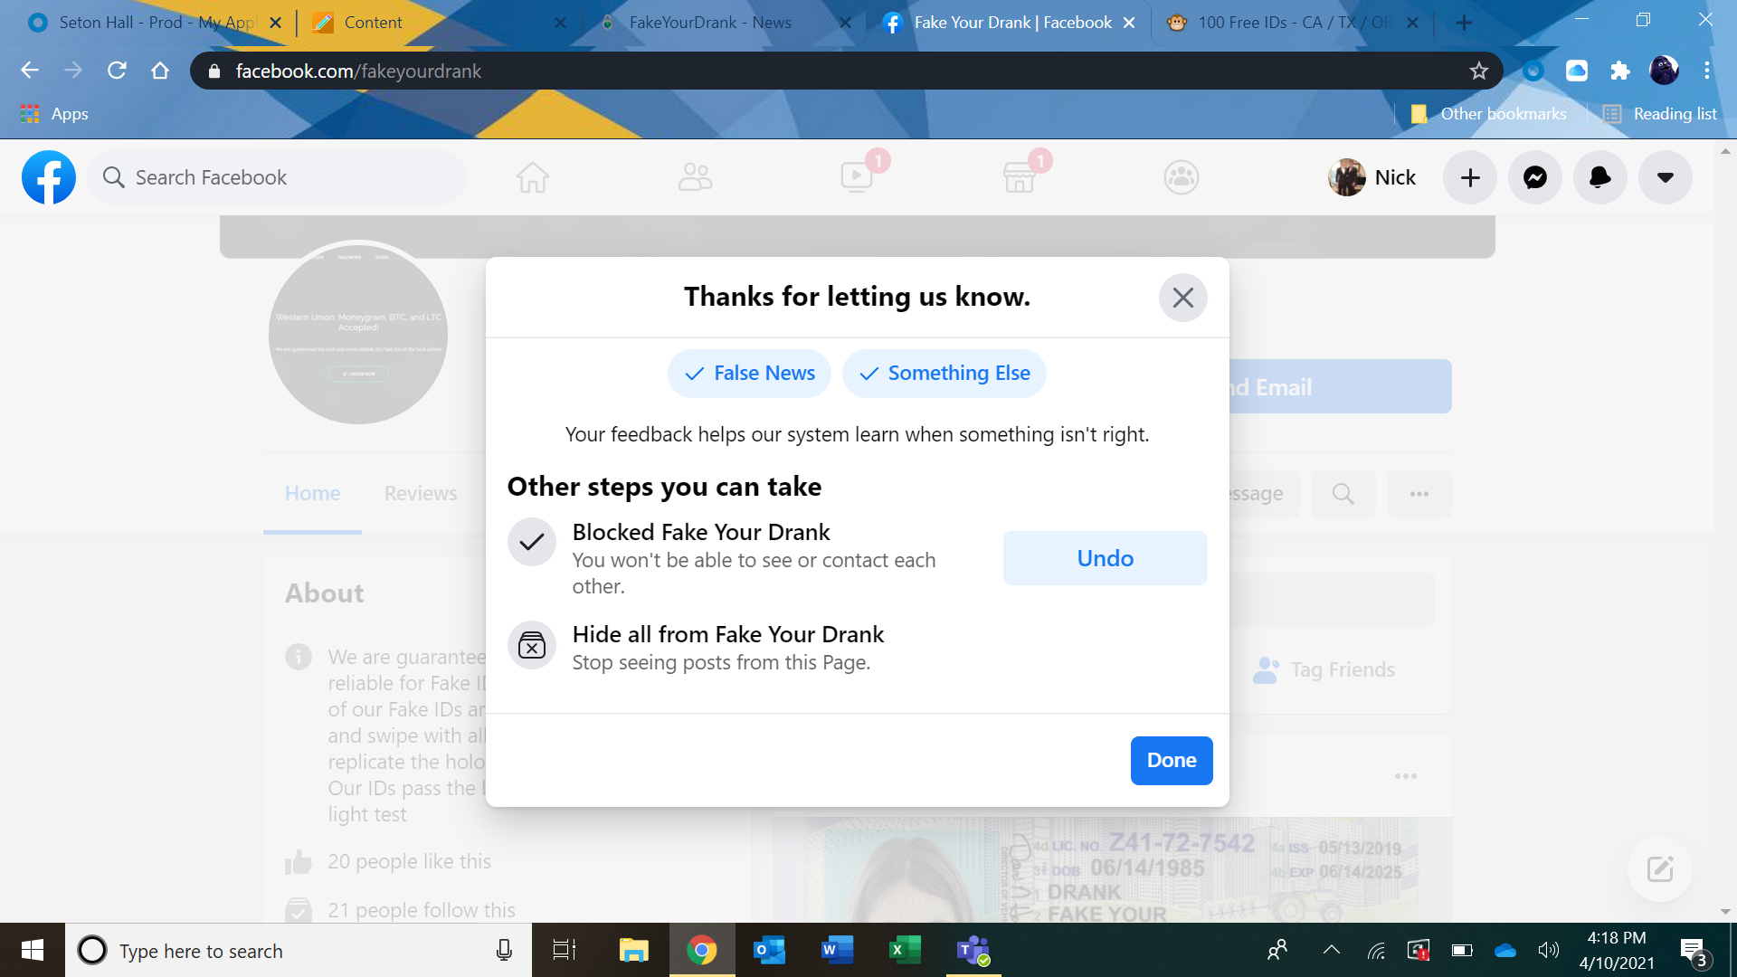
Task: Open Chrome extensions puzzle icon
Action: click(1620, 71)
